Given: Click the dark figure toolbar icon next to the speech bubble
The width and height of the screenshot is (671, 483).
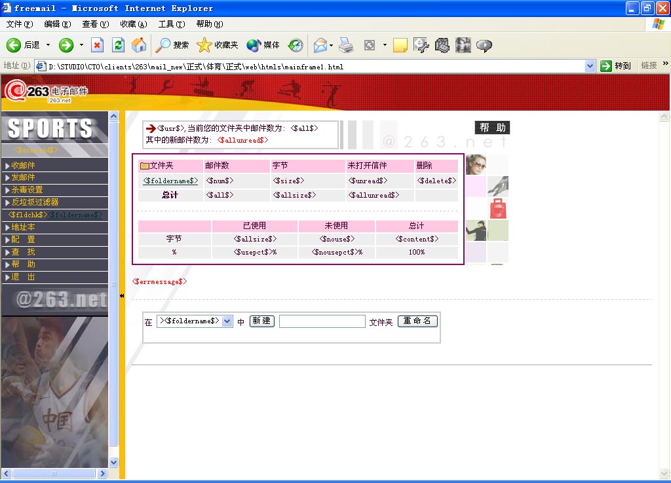Looking at the screenshot, I should coord(463,45).
